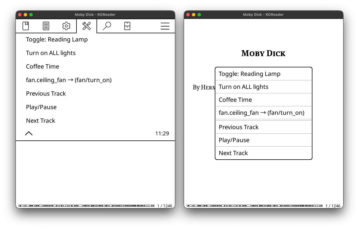Choose 'Play/Pause' in left window menu

pyautogui.click(x=95, y=107)
